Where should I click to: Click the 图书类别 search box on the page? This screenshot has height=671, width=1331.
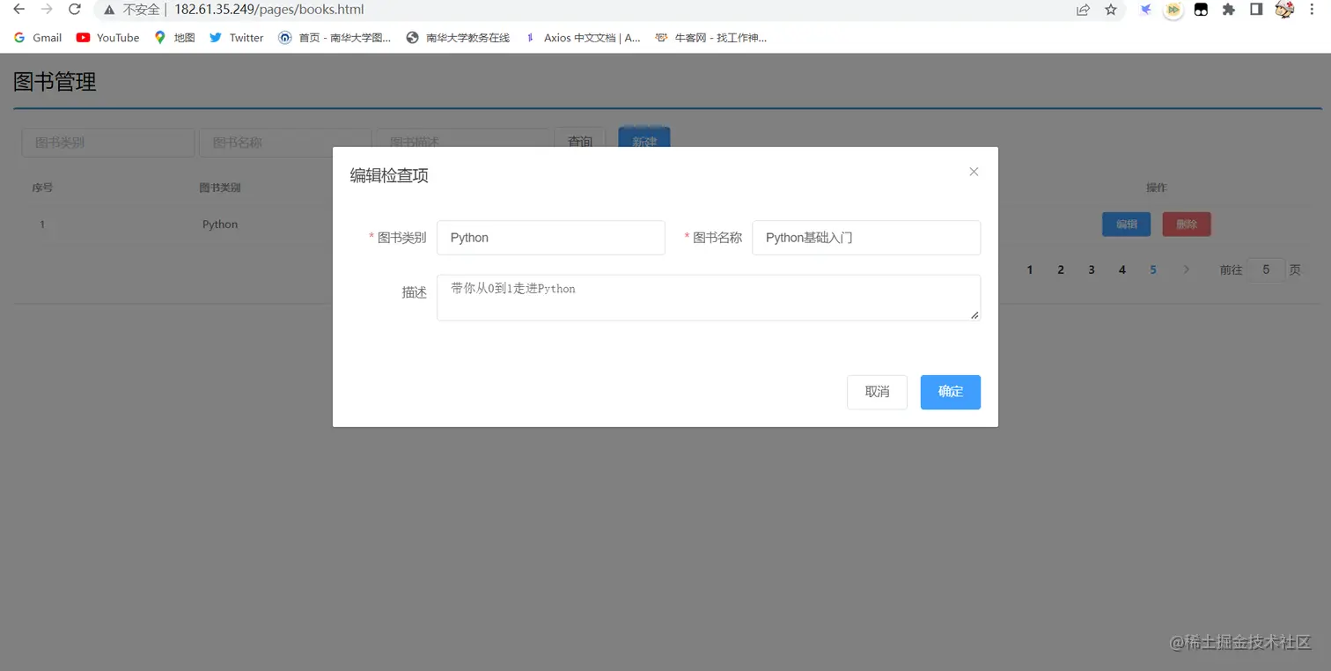108,143
